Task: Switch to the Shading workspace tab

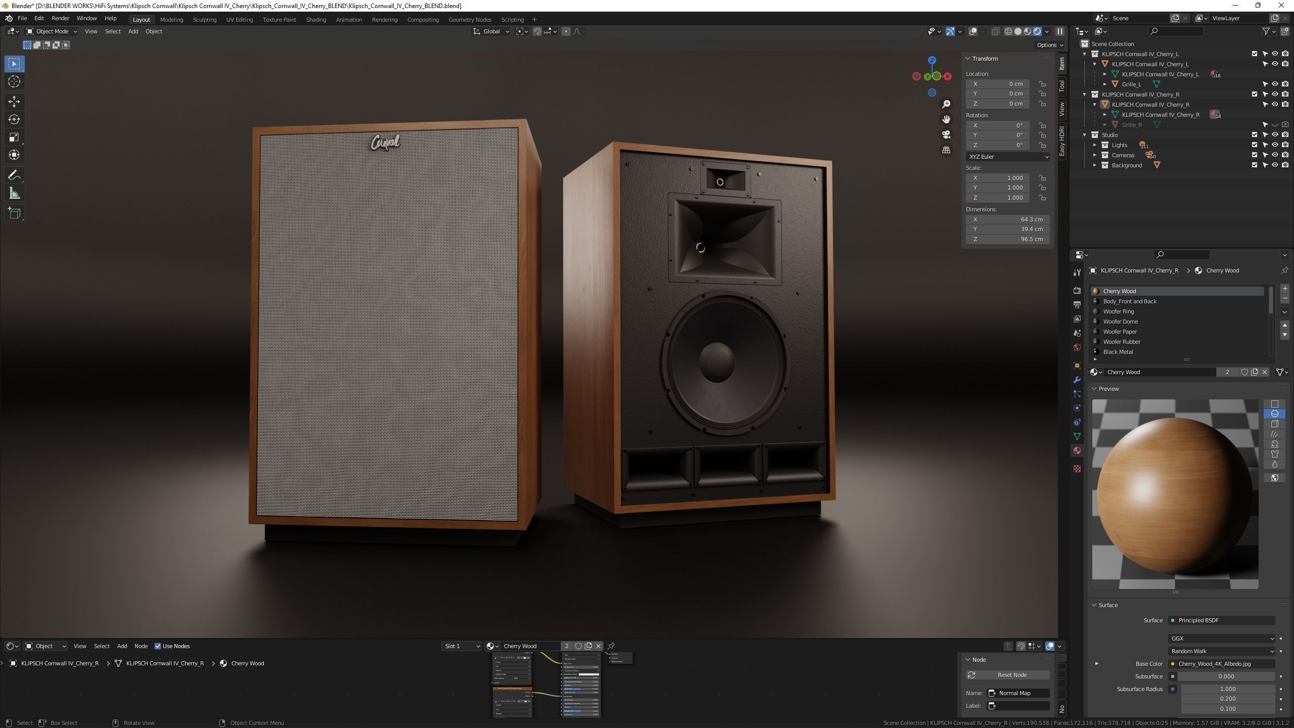Action: (x=316, y=20)
